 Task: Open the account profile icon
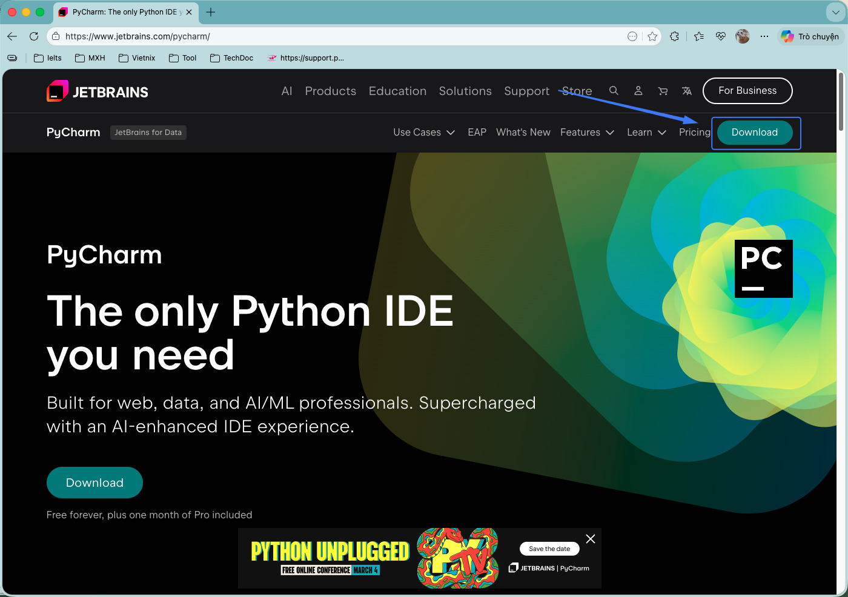(x=638, y=91)
